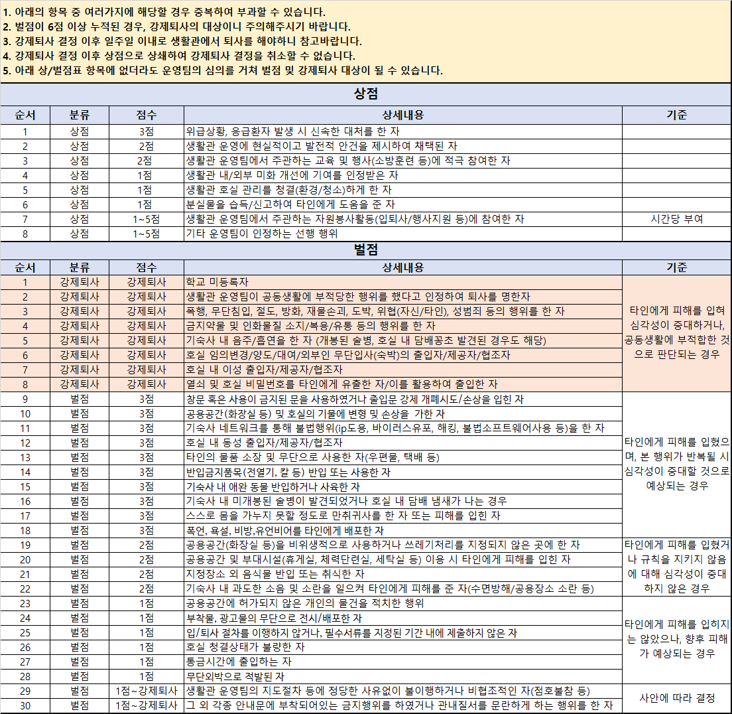732x714 pixels.
Task: Click cell '공용공간에 허가되지 않은 개인의 물건을 적치한 행위'
Action: [403, 603]
